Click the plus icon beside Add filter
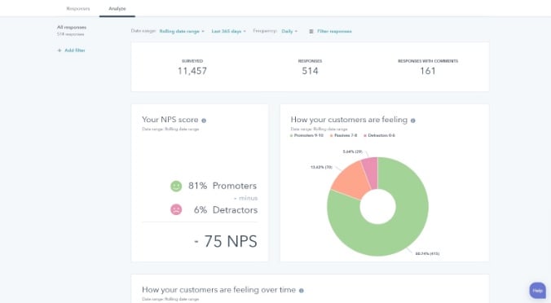This screenshot has width=551, height=303. point(60,50)
